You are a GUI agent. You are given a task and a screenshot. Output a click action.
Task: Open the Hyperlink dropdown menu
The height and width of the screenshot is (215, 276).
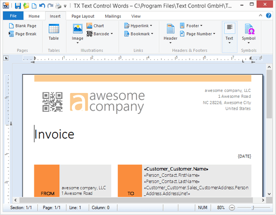pyautogui.click(x=138, y=26)
